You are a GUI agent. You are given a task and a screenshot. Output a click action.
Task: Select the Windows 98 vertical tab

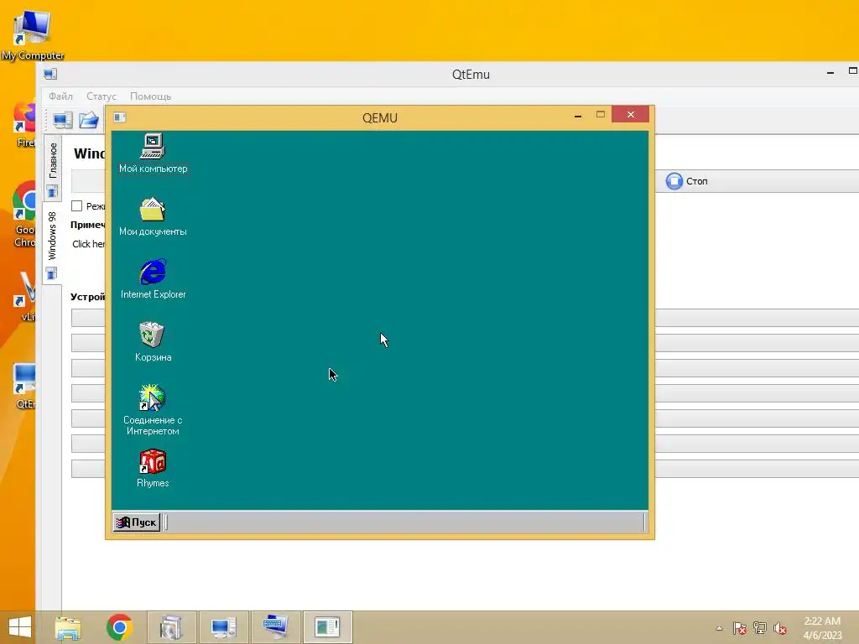(x=52, y=244)
